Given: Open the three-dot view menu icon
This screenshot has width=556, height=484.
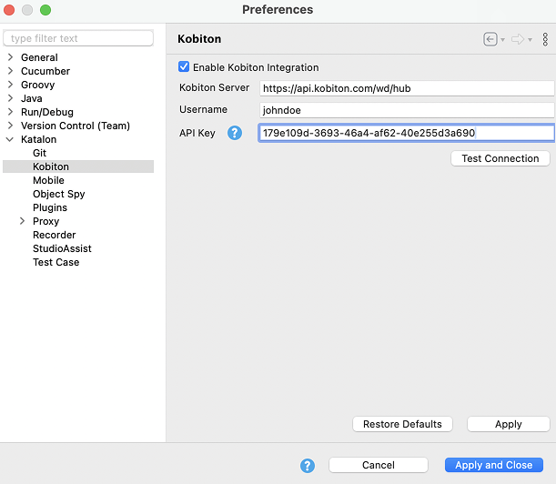Looking at the screenshot, I should (x=545, y=39).
